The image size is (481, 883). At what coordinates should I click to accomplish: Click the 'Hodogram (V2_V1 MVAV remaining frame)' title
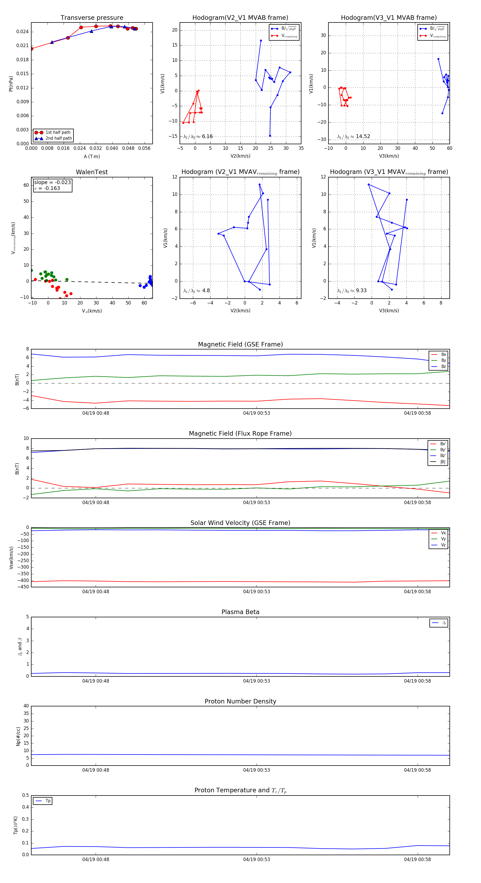[240, 172]
